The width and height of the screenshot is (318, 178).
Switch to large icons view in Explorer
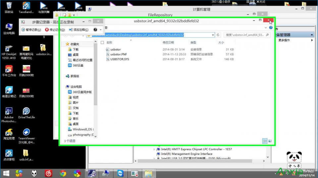coord(270,141)
